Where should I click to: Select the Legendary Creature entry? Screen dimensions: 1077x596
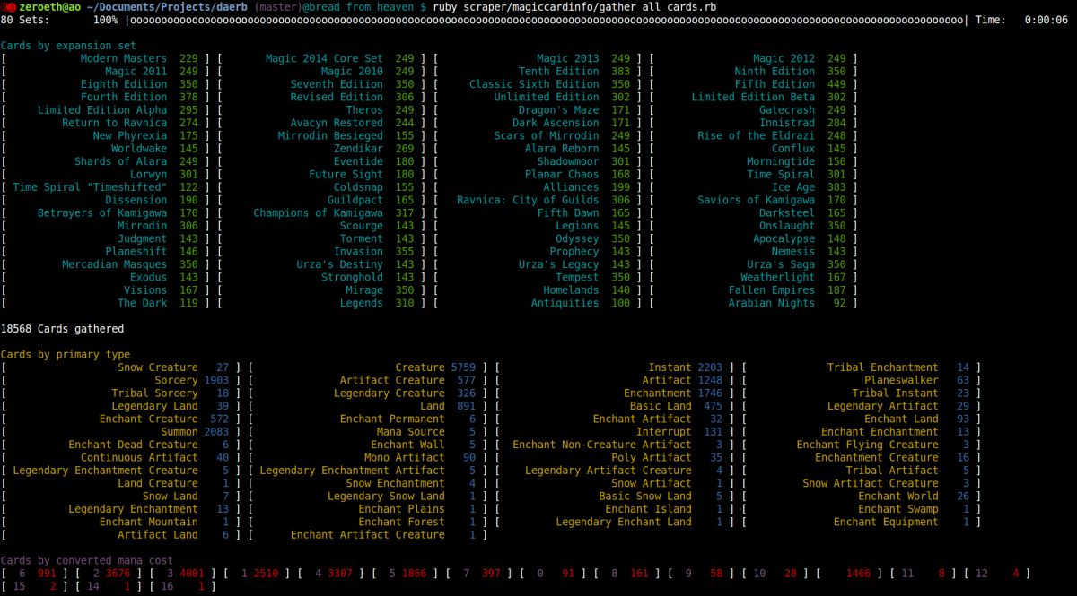(x=406, y=393)
